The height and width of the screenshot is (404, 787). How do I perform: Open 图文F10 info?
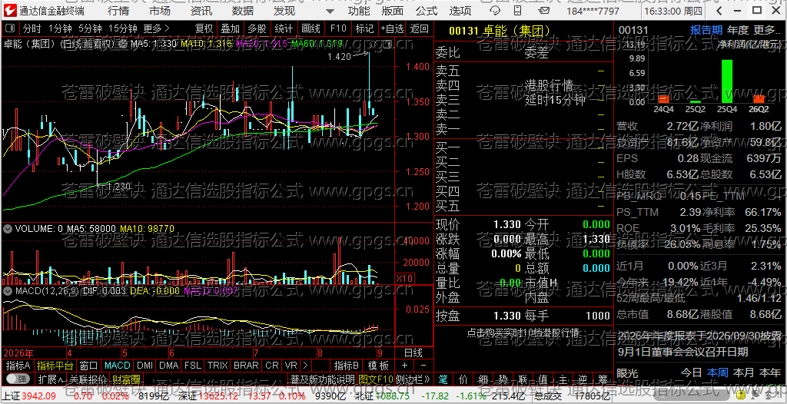pyautogui.click(x=376, y=379)
